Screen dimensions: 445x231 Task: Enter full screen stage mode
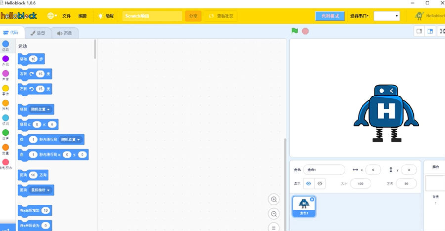[x=442, y=31]
